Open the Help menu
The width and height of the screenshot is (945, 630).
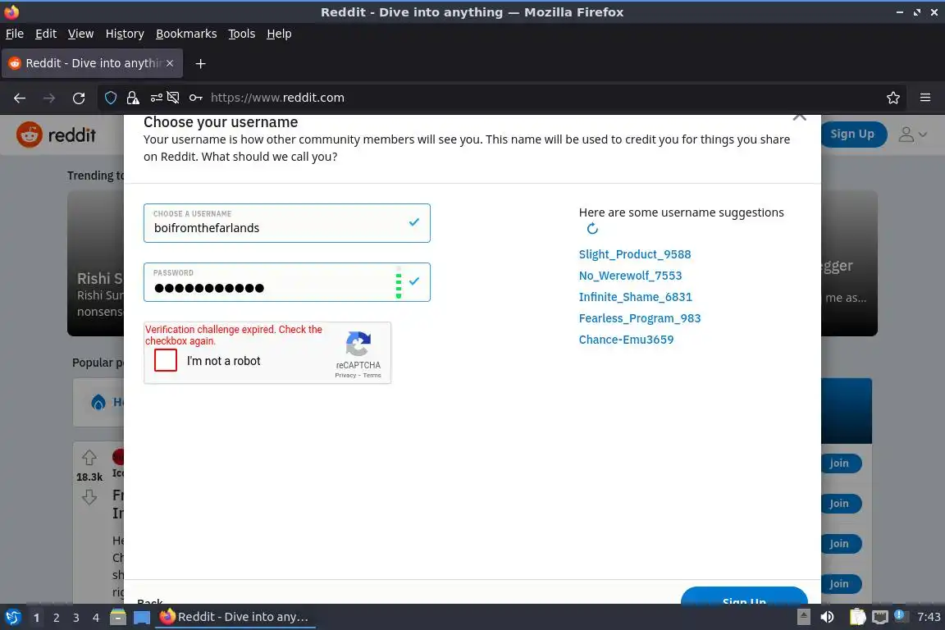tap(279, 34)
